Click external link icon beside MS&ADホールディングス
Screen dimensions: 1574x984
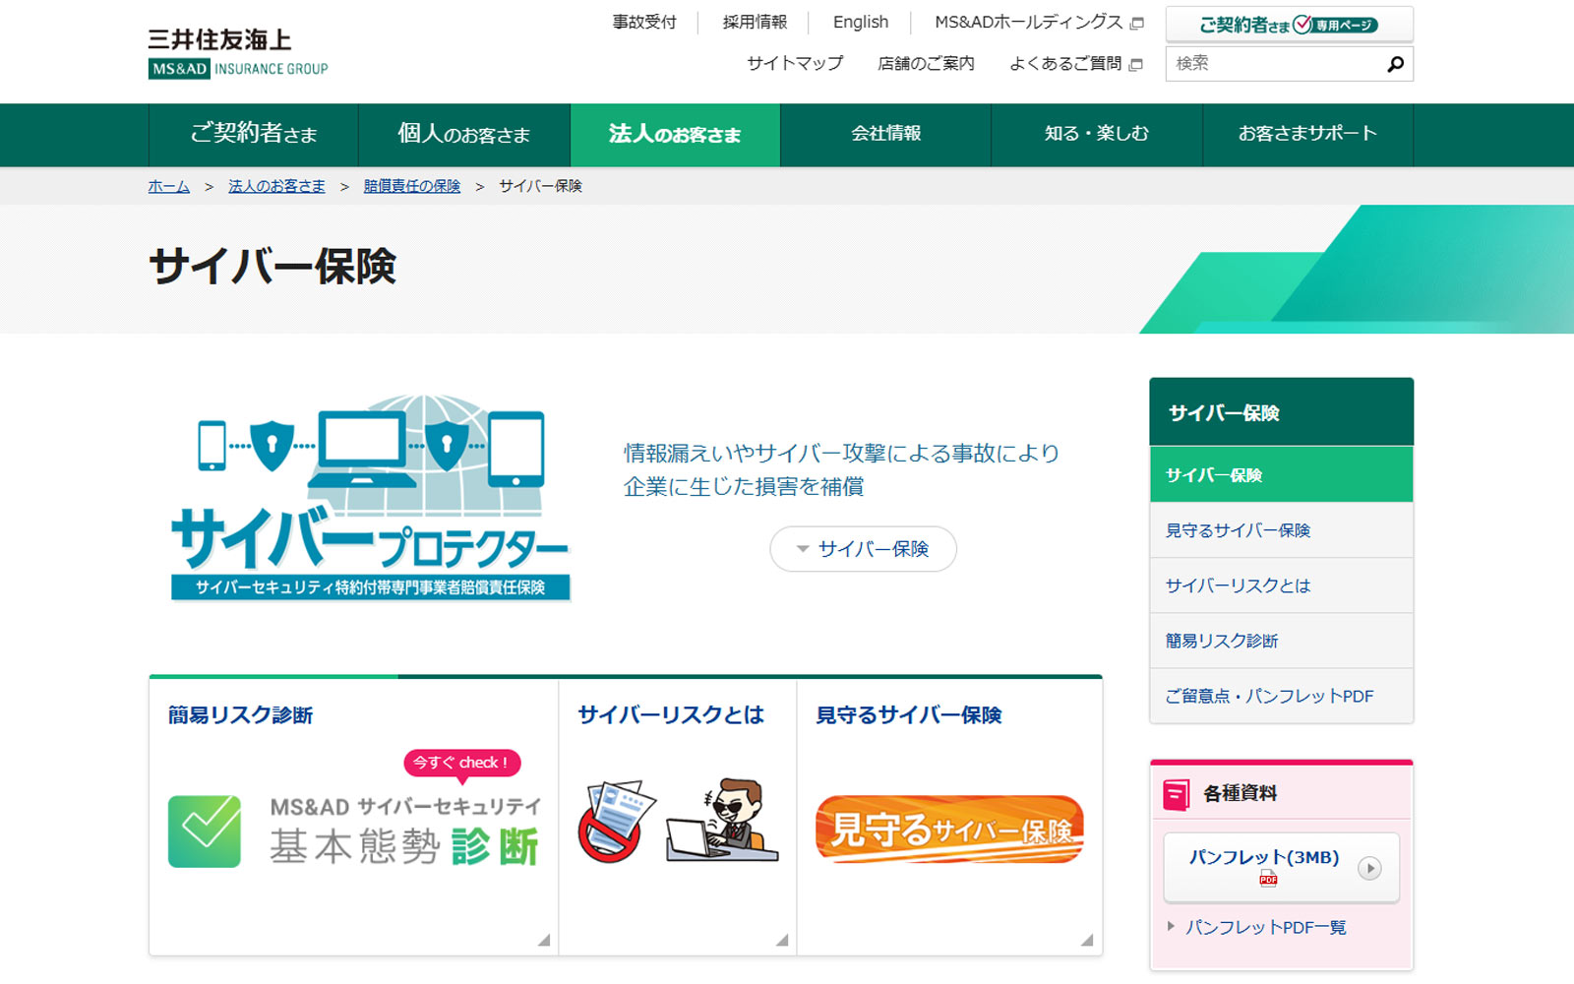point(1137,23)
